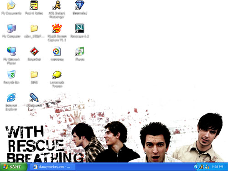Select the My Network Places icon

pyautogui.click(x=11, y=51)
